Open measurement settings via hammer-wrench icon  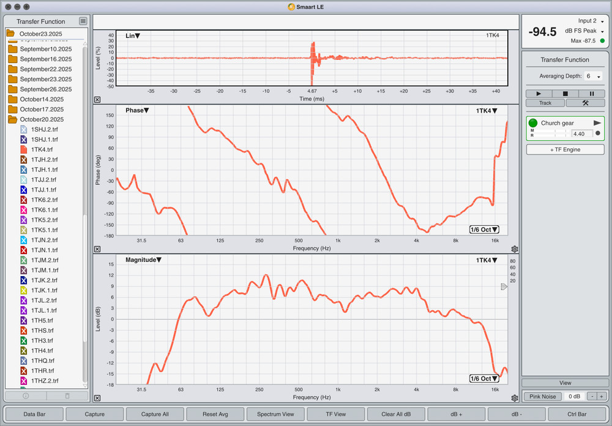pos(585,103)
